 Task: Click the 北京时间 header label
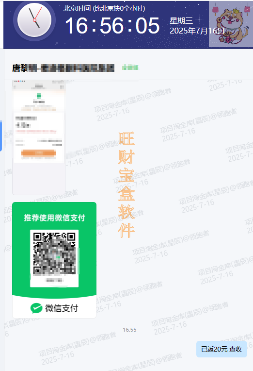104,9
